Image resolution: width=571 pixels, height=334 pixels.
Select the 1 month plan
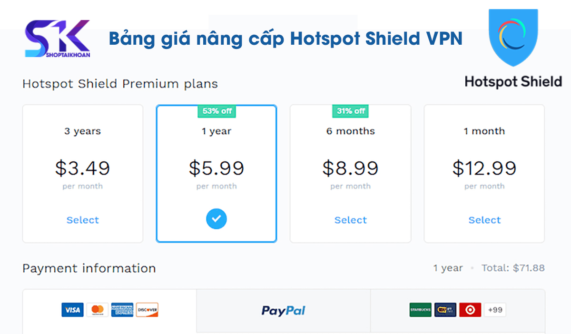pyautogui.click(x=484, y=220)
